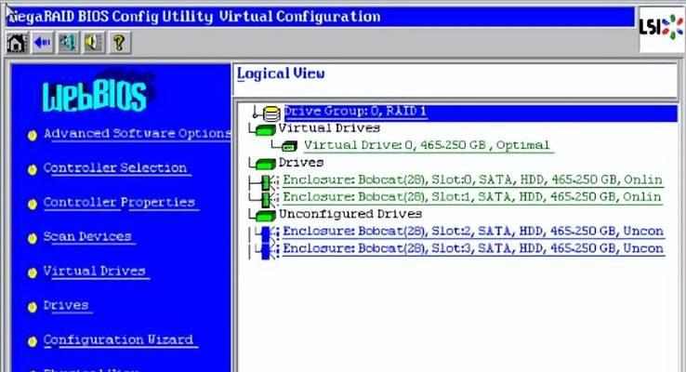Go to the Home toolbar icon
The height and width of the screenshot is (372, 686).
point(17,43)
